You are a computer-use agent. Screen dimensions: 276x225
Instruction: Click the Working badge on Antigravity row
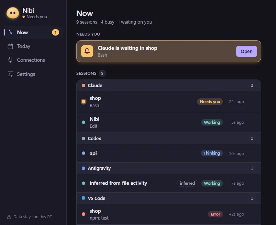coord(212,183)
